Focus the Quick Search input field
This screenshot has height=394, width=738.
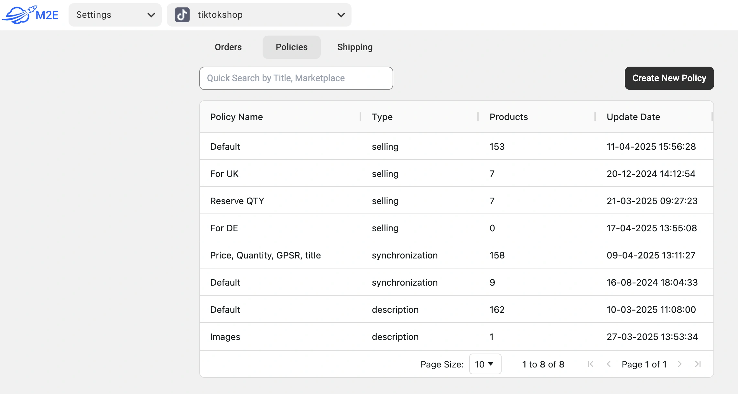pos(296,78)
